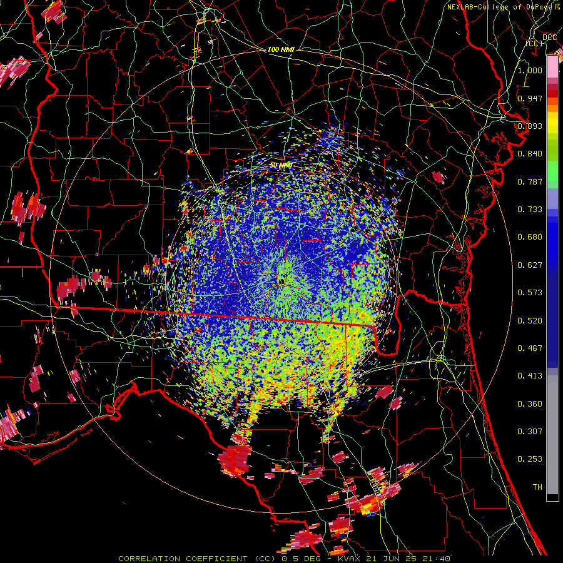Pick the light pink swatch atop color scale
The height and width of the screenshot is (563, 563).
click(552, 67)
